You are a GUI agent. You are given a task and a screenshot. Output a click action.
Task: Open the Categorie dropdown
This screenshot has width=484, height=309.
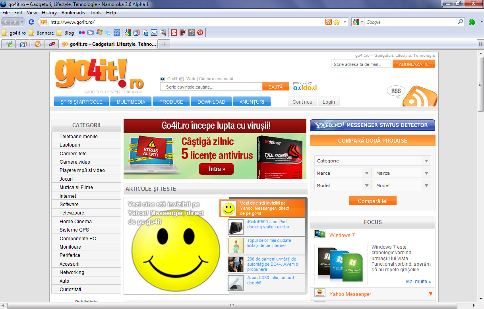tap(373, 161)
